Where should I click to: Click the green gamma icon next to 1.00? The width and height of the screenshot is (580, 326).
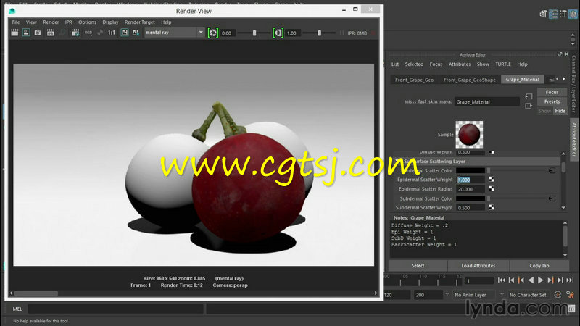[x=278, y=33]
